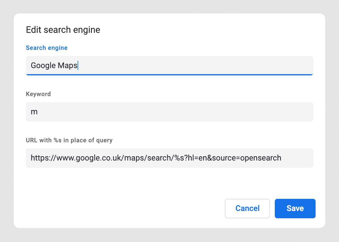The image size is (339, 242).
Task: Click the 'Edit search engine' dialog title
Action: click(x=63, y=30)
